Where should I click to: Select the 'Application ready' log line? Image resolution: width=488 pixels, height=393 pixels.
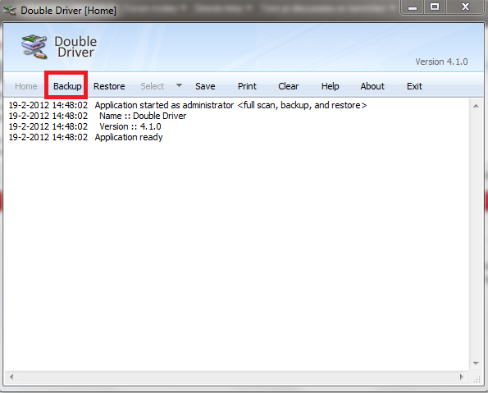tap(85, 137)
